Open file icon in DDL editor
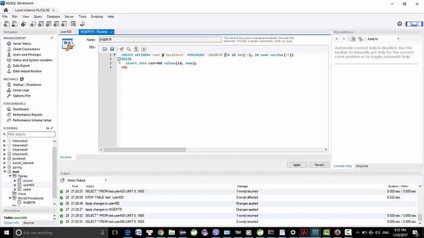424x238 pixels. click(105, 49)
